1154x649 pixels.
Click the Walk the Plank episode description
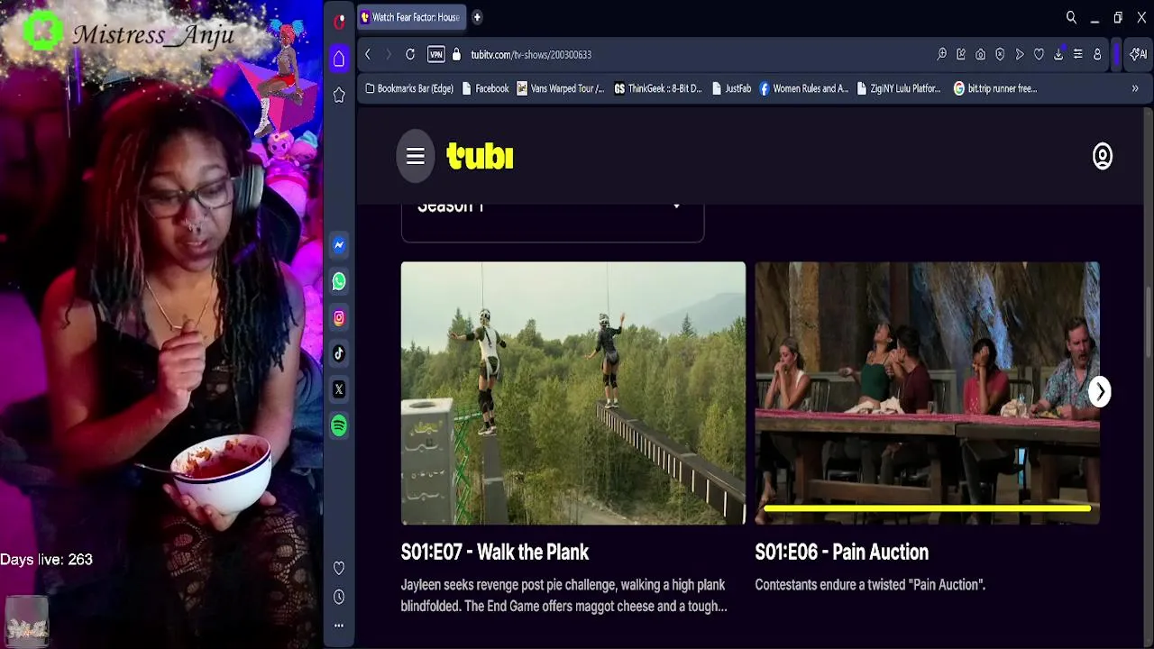(564, 596)
